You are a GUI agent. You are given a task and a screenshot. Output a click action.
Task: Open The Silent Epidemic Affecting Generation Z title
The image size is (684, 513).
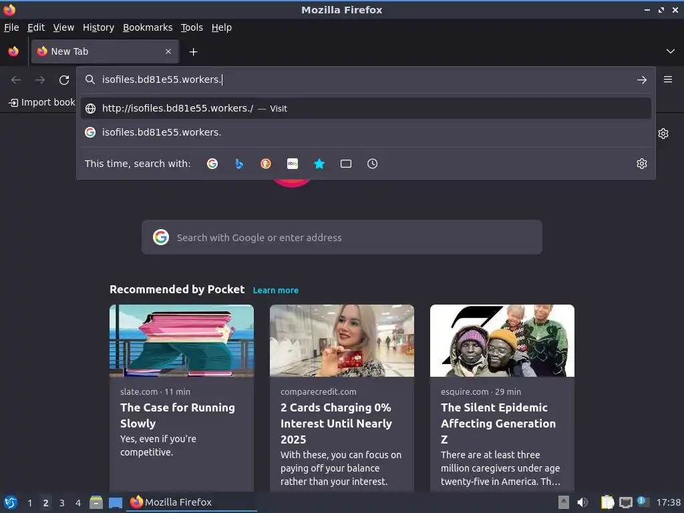click(498, 423)
